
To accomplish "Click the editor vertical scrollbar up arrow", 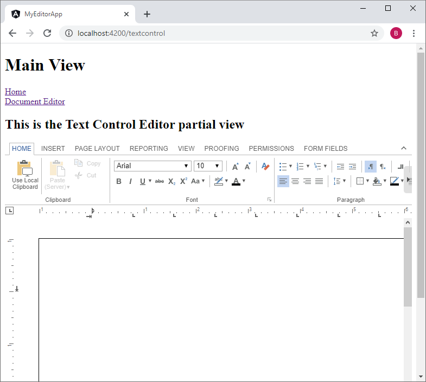I will click(x=408, y=223).
